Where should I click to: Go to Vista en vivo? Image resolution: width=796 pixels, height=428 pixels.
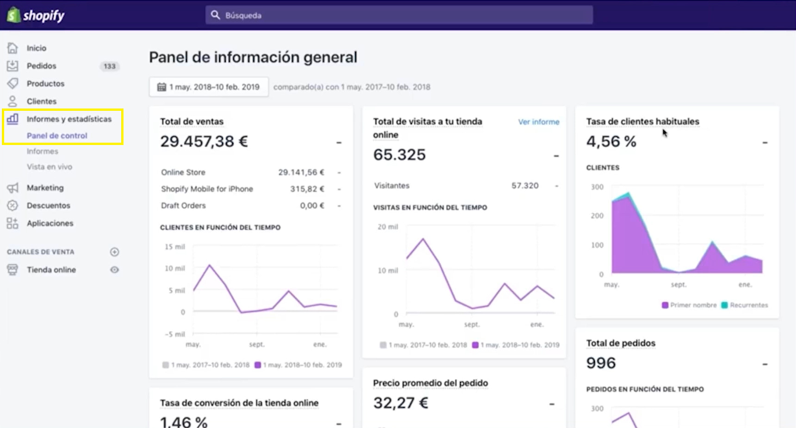pyautogui.click(x=49, y=167)
